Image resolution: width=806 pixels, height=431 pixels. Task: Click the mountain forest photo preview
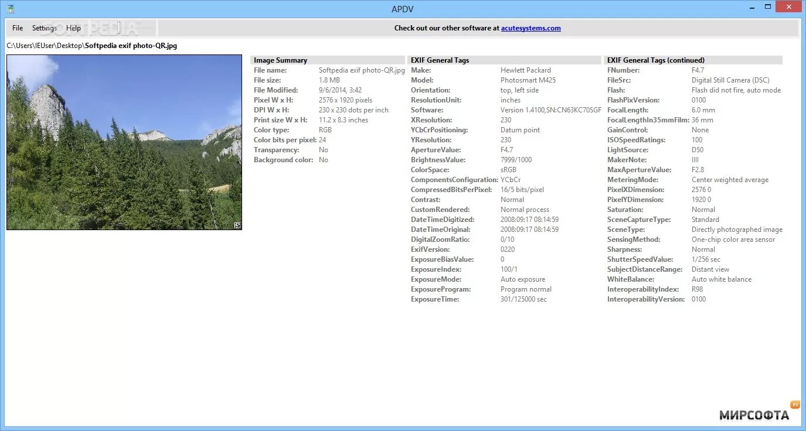coord(124,142)
